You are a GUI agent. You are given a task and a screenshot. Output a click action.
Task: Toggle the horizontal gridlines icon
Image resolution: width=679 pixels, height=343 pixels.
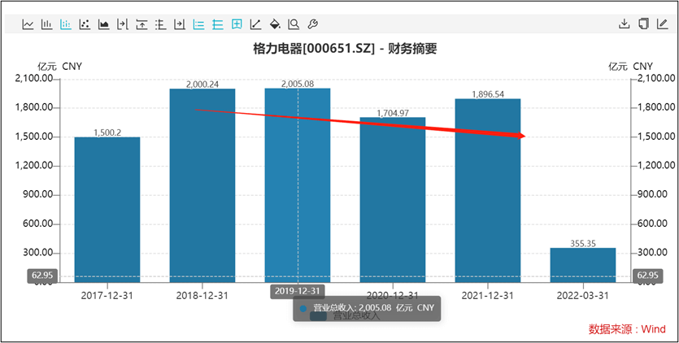coord(217,24)
